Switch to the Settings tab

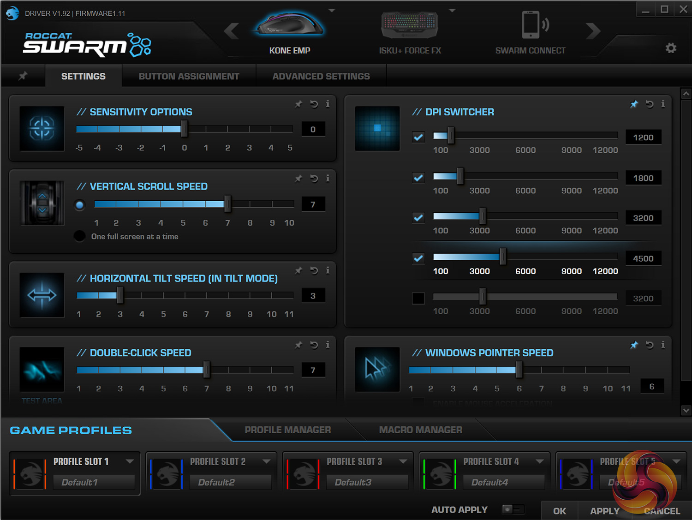[x=84, y=76]
